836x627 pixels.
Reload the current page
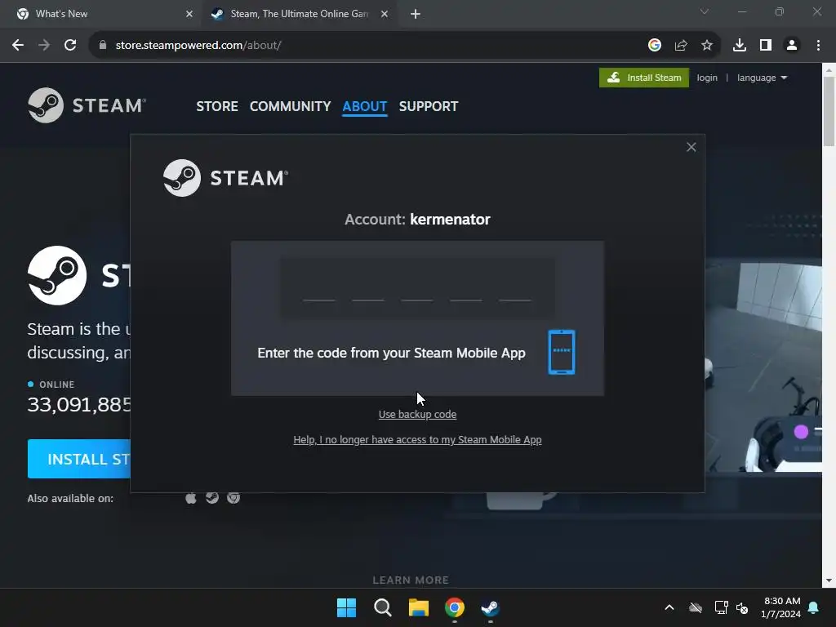[70, 46]
